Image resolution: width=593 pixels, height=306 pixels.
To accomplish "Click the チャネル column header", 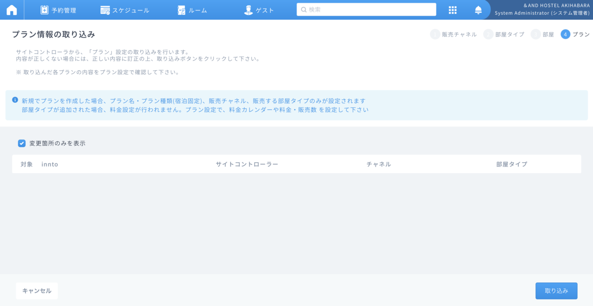I will (x=379, y=164).
